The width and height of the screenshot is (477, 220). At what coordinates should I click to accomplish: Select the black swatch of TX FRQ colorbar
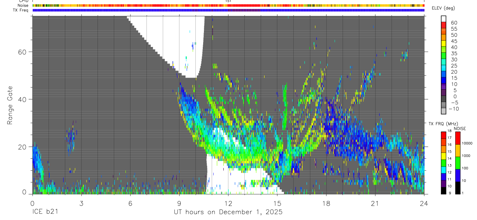tap(444, 191)
